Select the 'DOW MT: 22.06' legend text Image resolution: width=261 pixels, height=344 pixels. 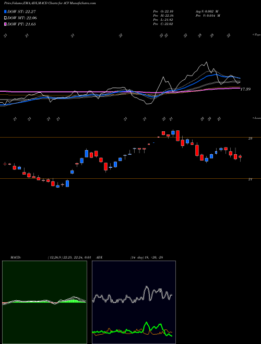(x=22, y=18)
